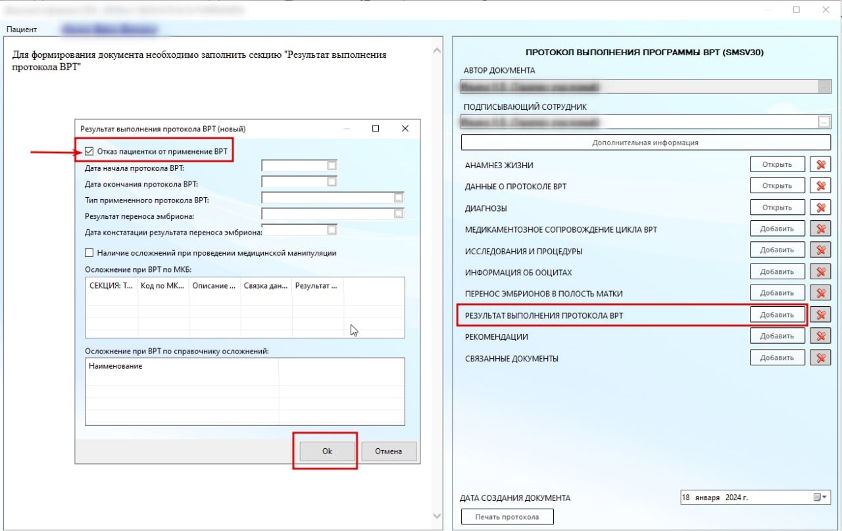
Task: Click the Результат column header in complications table
Action: click(317, 286)
